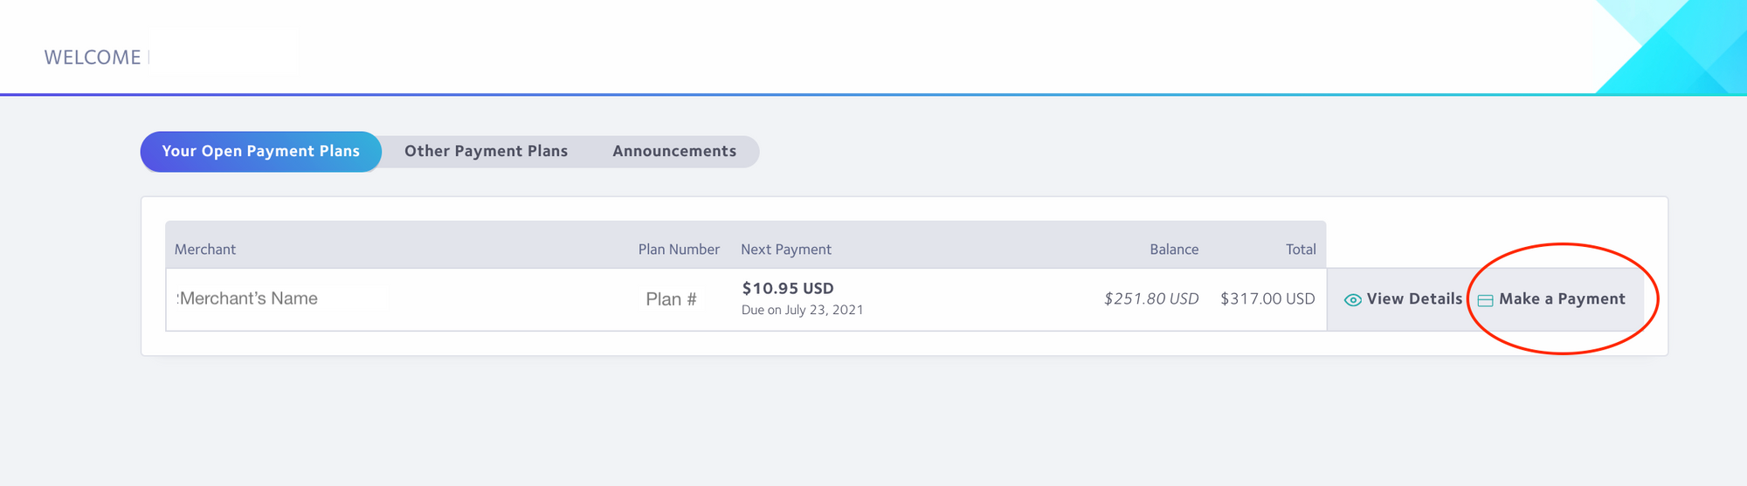
Task: Switch to the Other Payment Plans tab
Action: point(486,152)
